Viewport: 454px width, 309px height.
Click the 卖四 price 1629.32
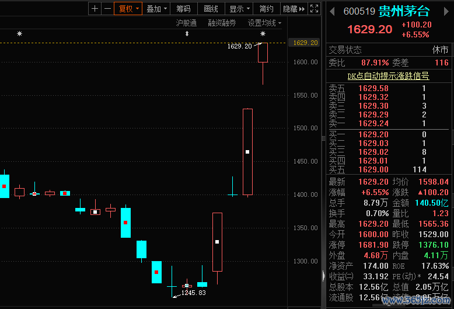[x=373, y=97]
